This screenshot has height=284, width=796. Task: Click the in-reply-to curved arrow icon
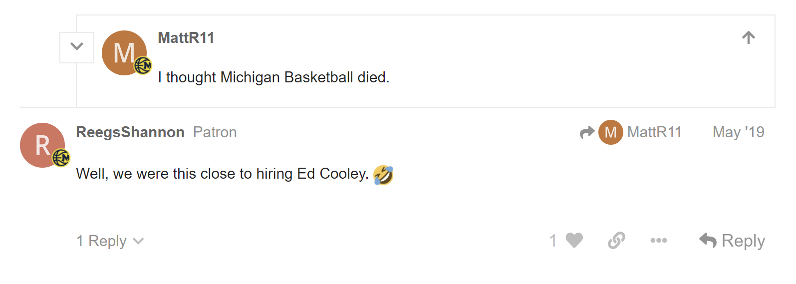click(x=587, y=132)
